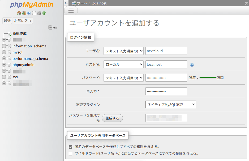Open the MySQL documentation page icon

click(x=34, y=13)
